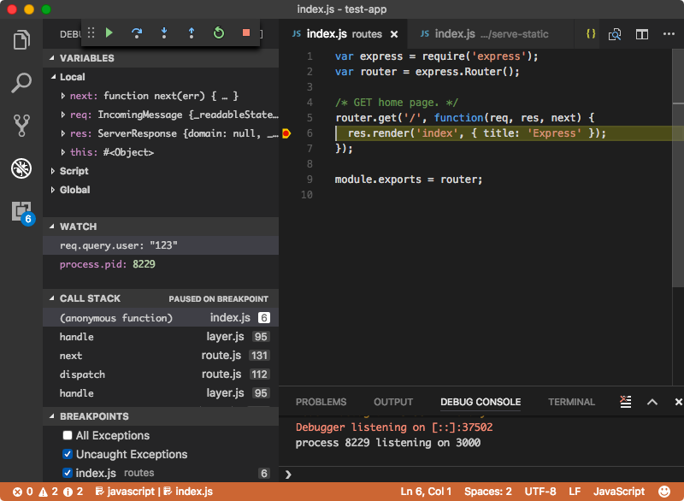Collapse the Local scope
The width and height of the screenshot is (684, 501).
[53, 77]
